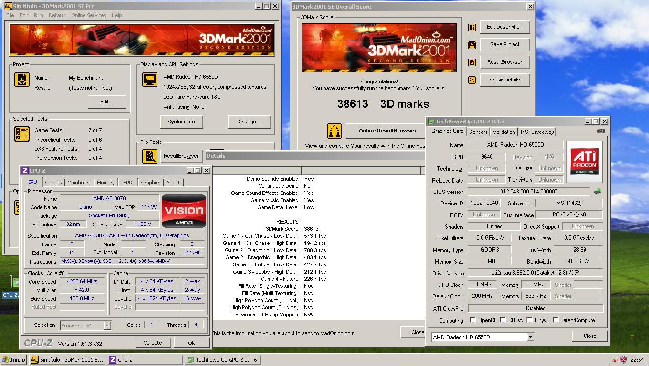
Task: Switch to the Mainboard tab in CPU-Z
Action: point(79,183)
